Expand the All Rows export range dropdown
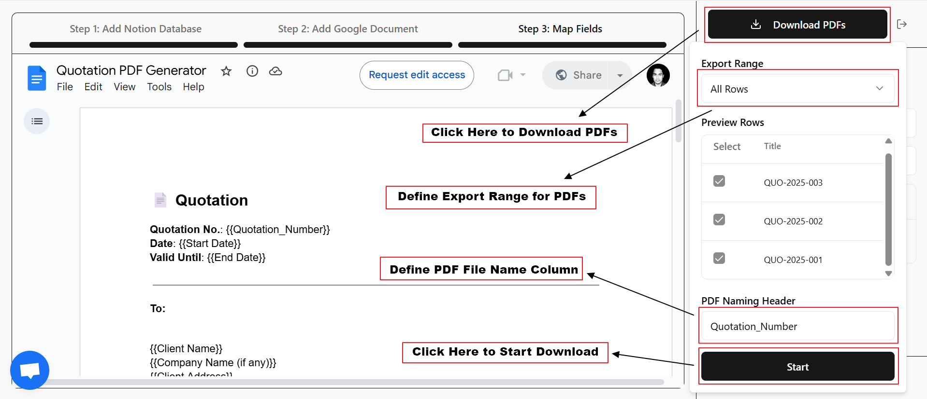 (797, 89)
